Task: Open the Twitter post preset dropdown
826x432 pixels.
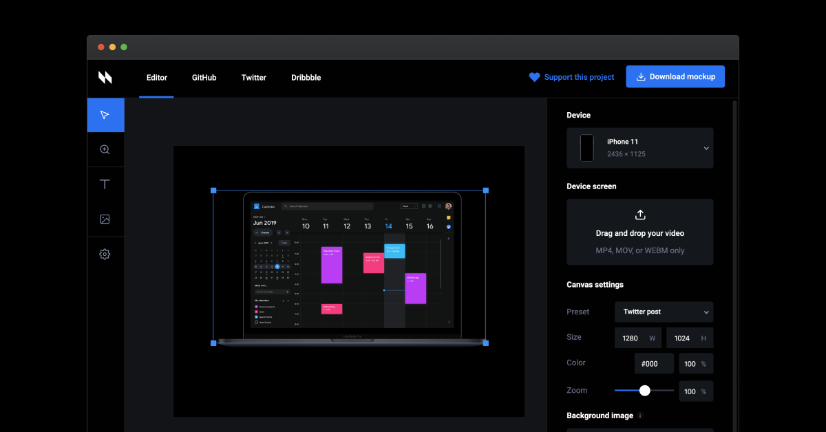Action: [664, 312]
